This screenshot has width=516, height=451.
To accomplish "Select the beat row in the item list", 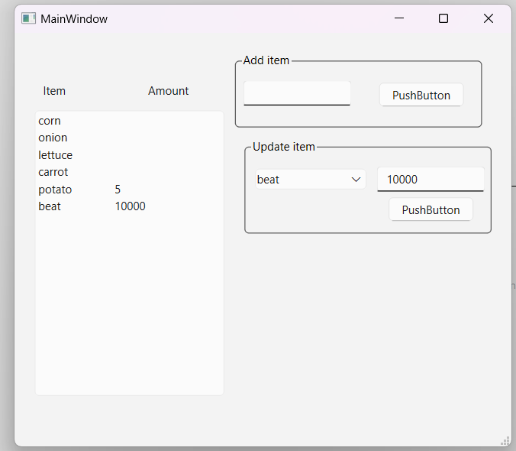I will point(129,206).
